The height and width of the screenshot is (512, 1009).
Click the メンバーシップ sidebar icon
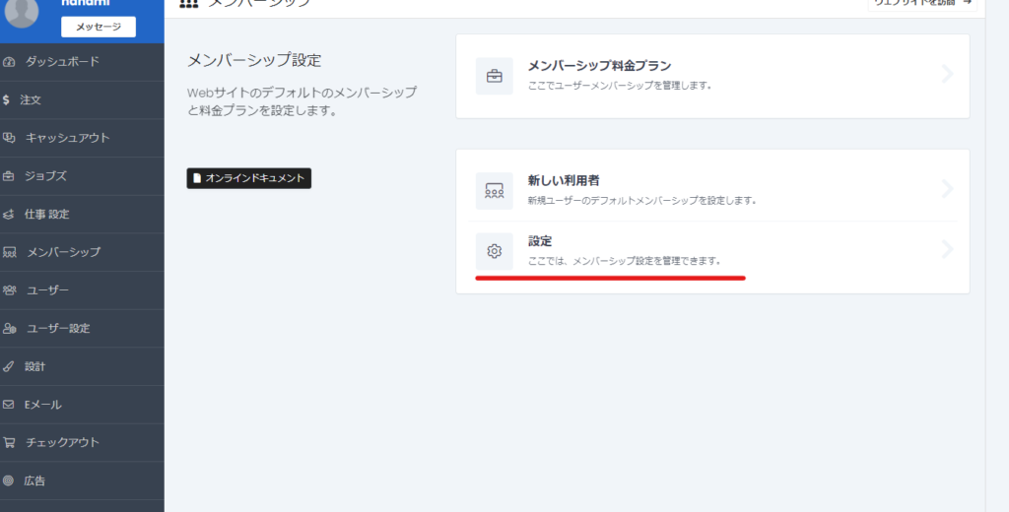coord(10,252)
